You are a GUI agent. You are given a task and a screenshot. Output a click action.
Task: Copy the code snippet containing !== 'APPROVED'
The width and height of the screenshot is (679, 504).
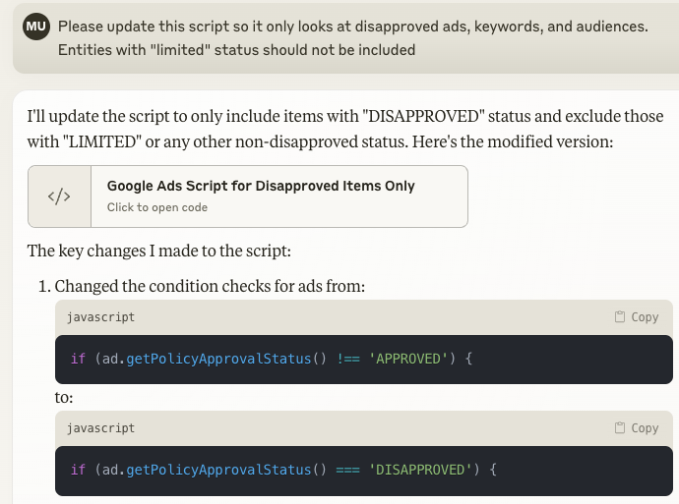636,317
